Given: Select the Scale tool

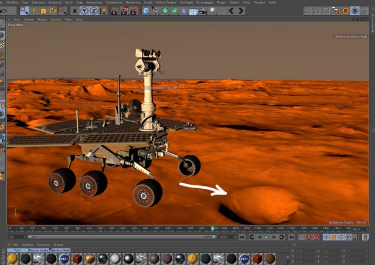Looking at the screenshot, I should pyautogui.click(x=43, y=11).
